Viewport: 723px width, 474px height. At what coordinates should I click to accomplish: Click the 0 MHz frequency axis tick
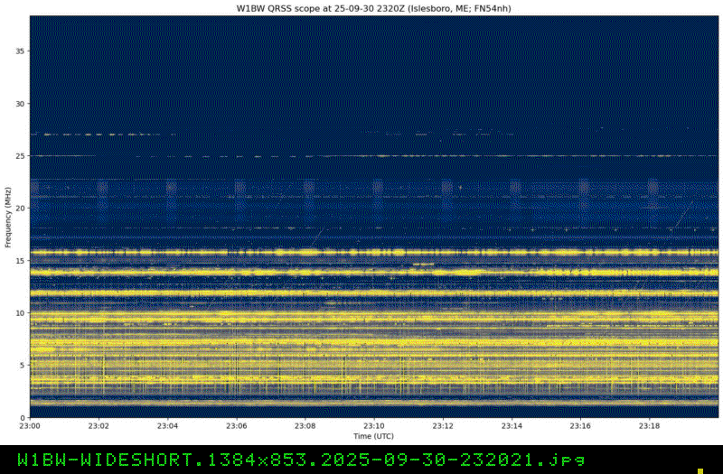click(x=23, y=417)
